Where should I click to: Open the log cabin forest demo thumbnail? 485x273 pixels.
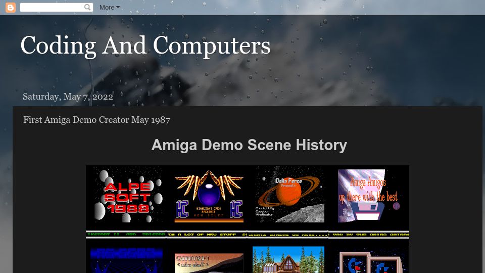pos(288,260)
